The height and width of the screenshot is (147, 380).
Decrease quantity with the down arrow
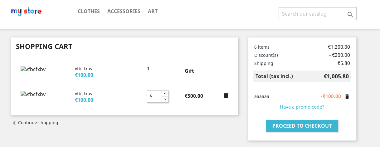coord(165,99)
